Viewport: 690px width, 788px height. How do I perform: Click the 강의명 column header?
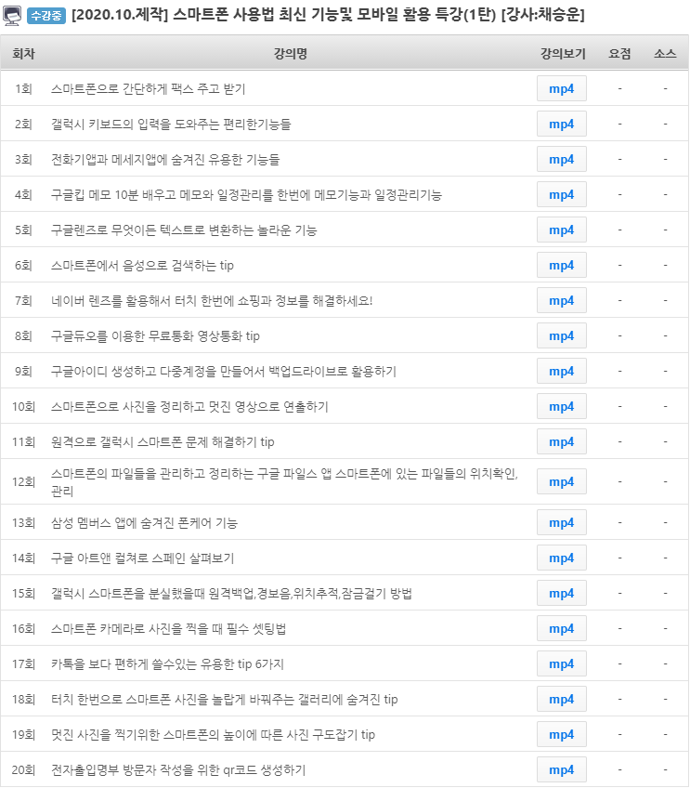click(x=291, y=53)
